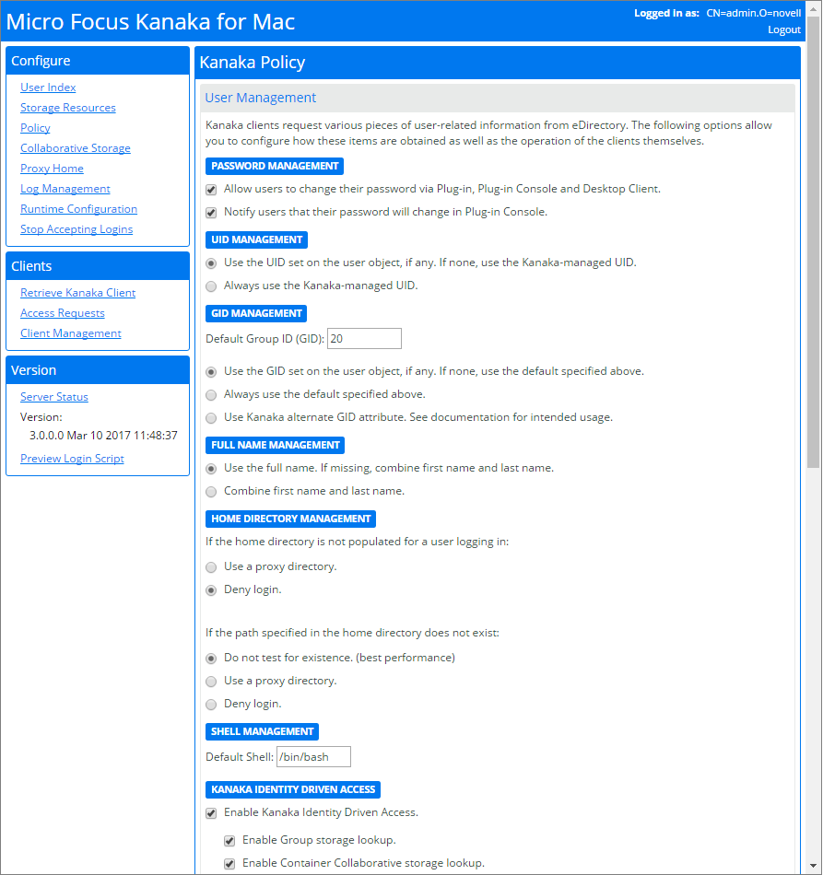Select proxy directory when home not populated
This screenshot has width=823, height=875.
211,567
